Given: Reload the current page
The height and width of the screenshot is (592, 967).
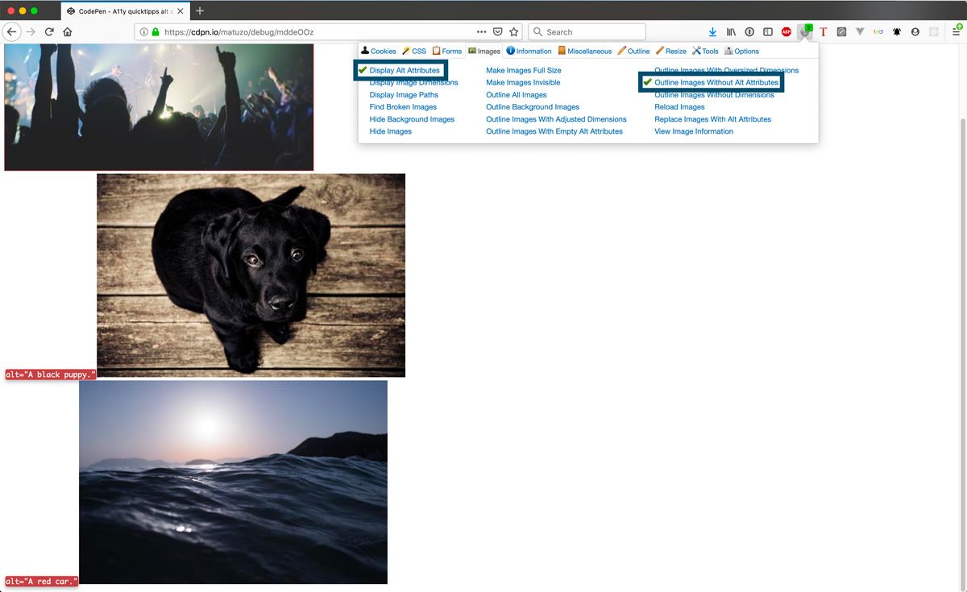Looking at the screenshot, I should pyautogui.click(x=49, y=31).
